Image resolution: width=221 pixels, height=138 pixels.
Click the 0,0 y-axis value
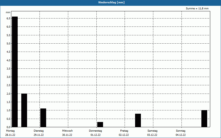8,127
